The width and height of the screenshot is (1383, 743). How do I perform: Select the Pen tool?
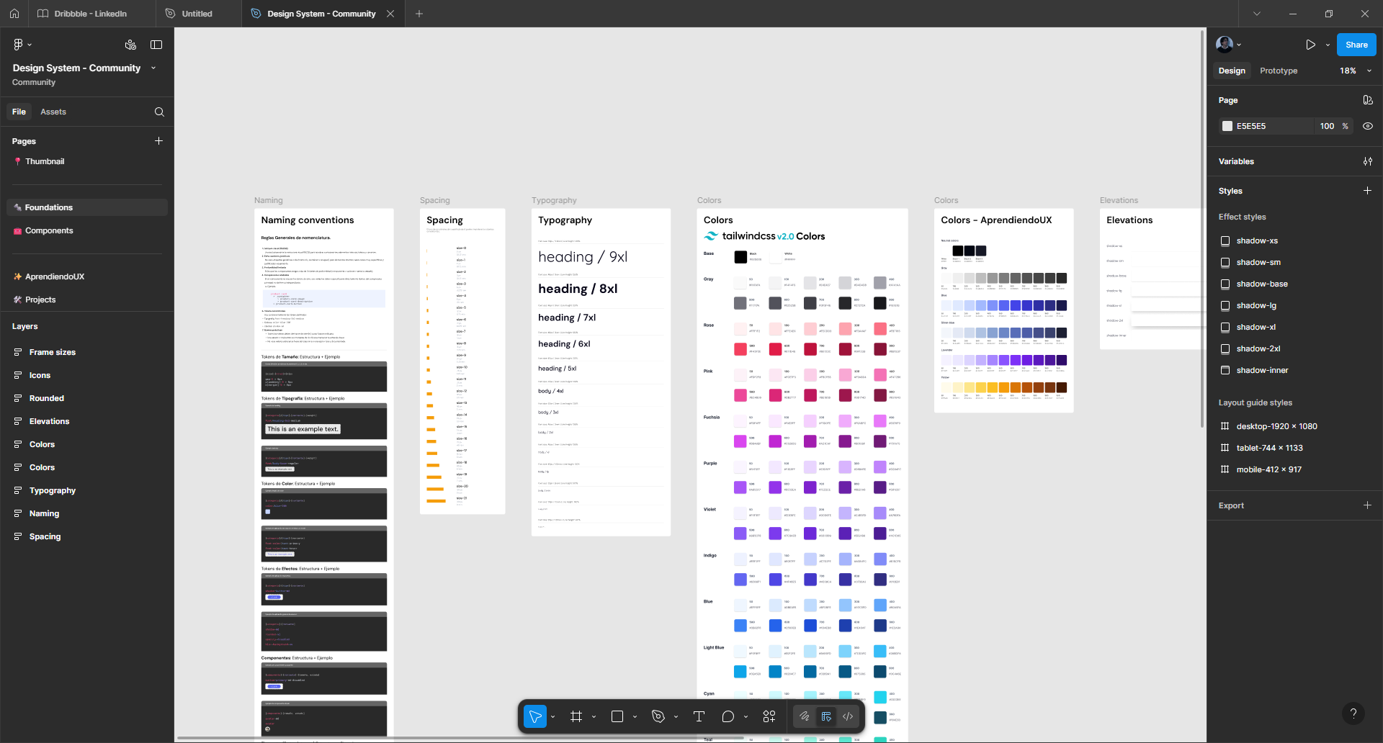pos(658,716)
